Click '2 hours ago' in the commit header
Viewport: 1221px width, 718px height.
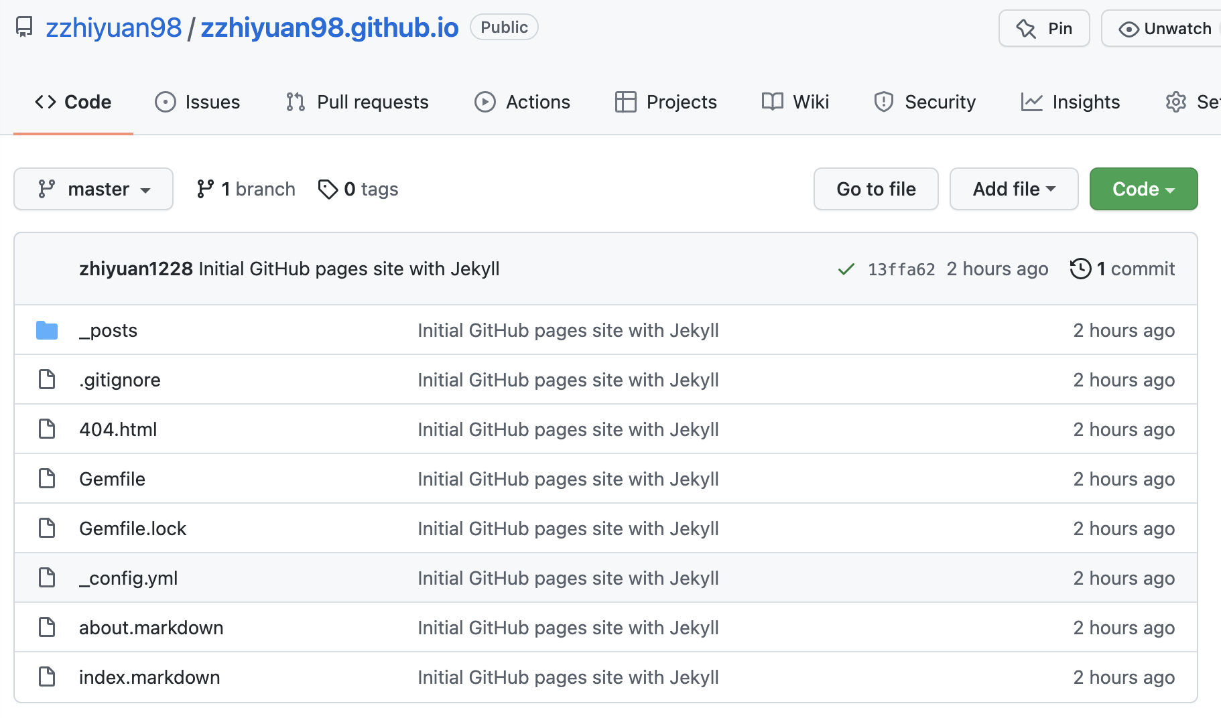pyautogui.click(x=997, y=269)
